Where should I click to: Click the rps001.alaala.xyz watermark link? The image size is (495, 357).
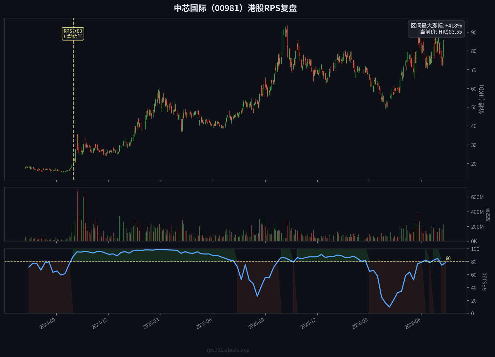coord(228,350)
